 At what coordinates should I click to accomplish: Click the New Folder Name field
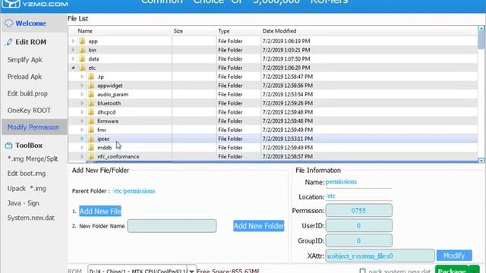[x=172, y=226]
